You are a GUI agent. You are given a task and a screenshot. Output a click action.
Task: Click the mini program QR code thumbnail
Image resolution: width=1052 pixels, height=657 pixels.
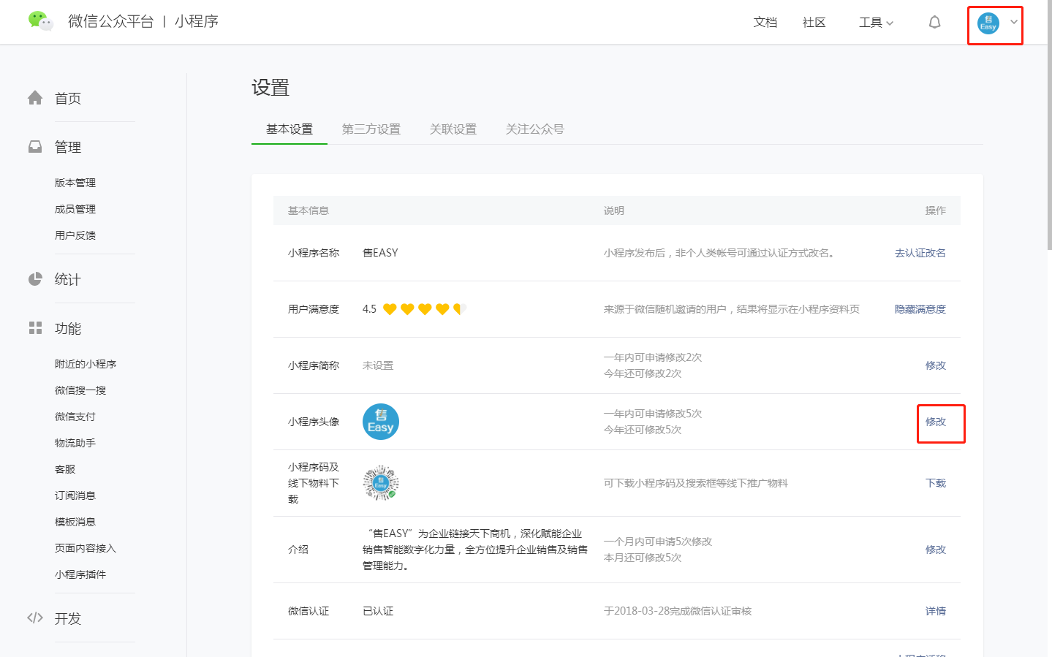pyautogui.click(x=380, y=483)
